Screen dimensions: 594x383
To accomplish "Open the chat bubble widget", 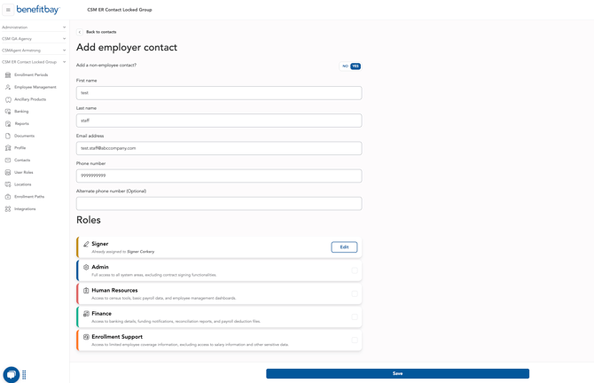I will point(12,374).
